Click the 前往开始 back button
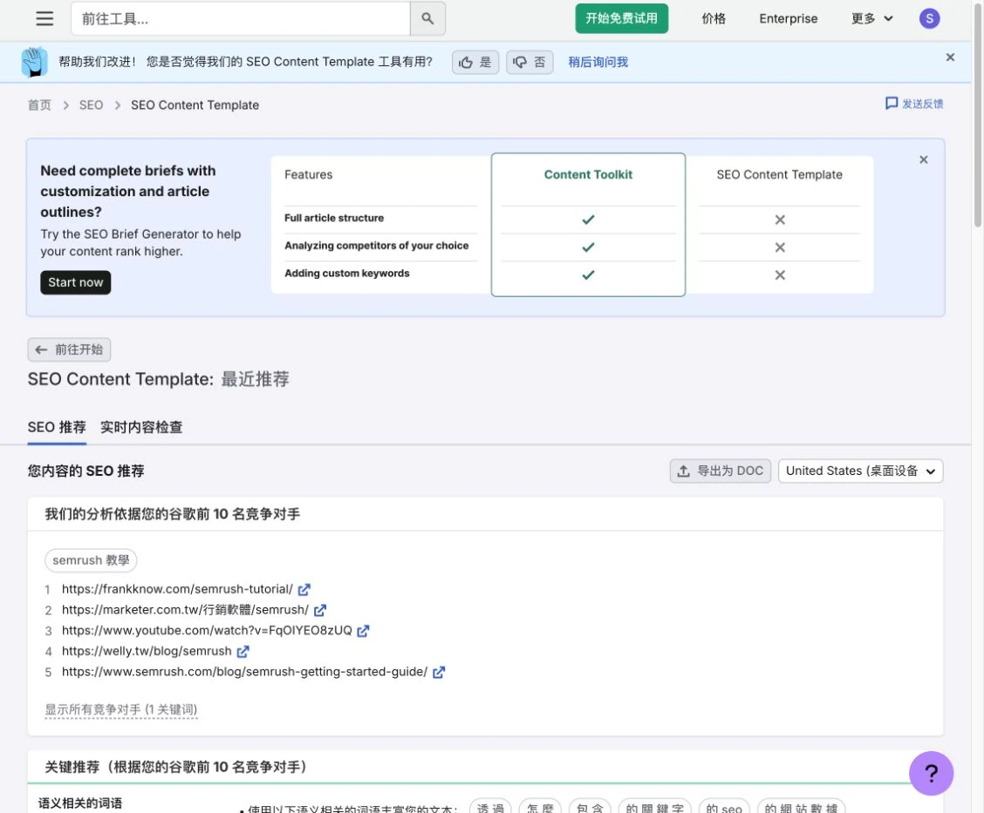984x813 pixels. click(69, 349)
